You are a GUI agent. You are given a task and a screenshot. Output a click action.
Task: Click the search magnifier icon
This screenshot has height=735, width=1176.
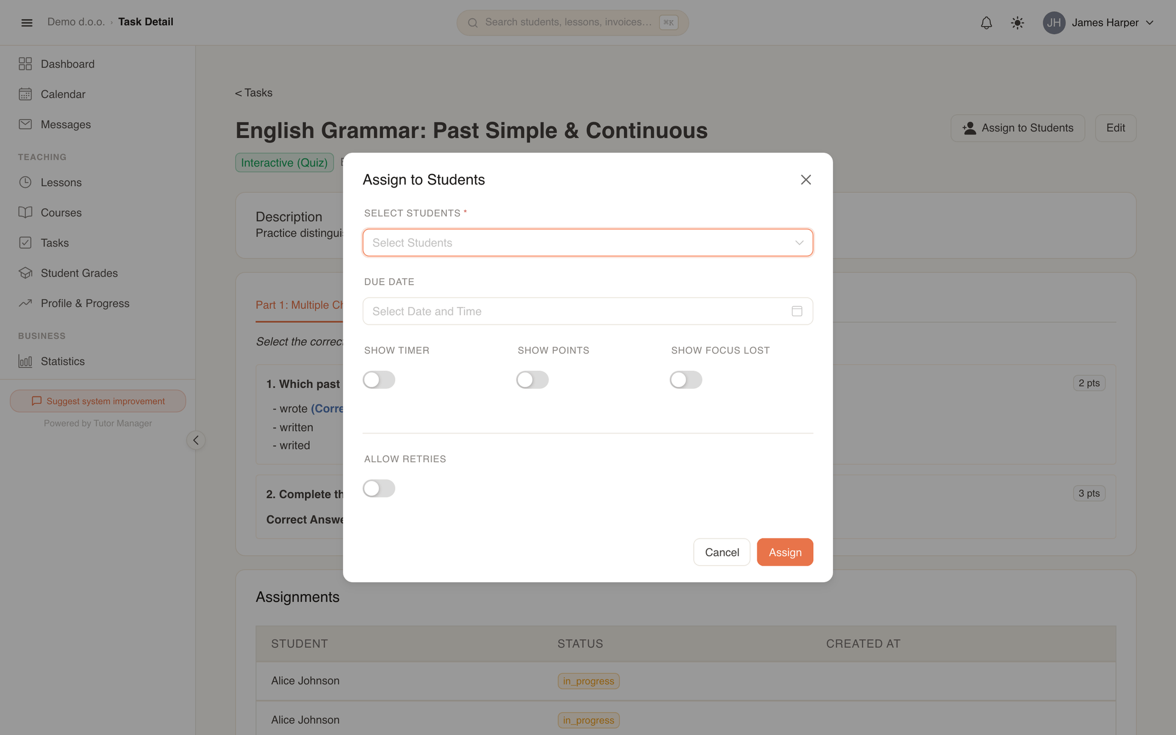click(x=473, y=23)
